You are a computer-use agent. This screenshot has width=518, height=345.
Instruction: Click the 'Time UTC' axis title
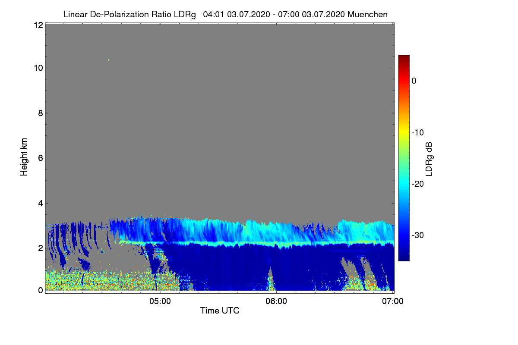coord(220,310)
